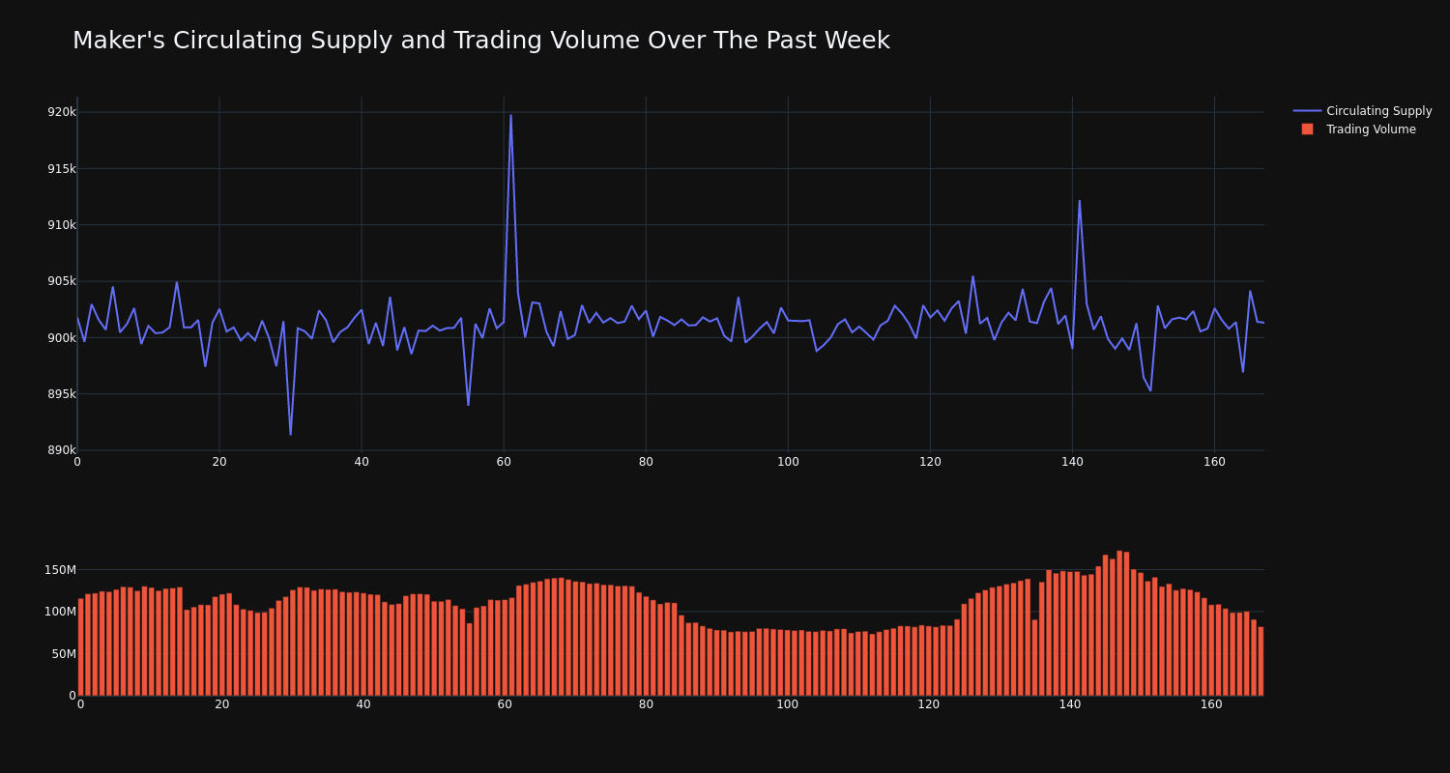This screenshot has width=1450, height=773.
Task: Click the tallest trading volume bar
Action: pos(1119,623)
